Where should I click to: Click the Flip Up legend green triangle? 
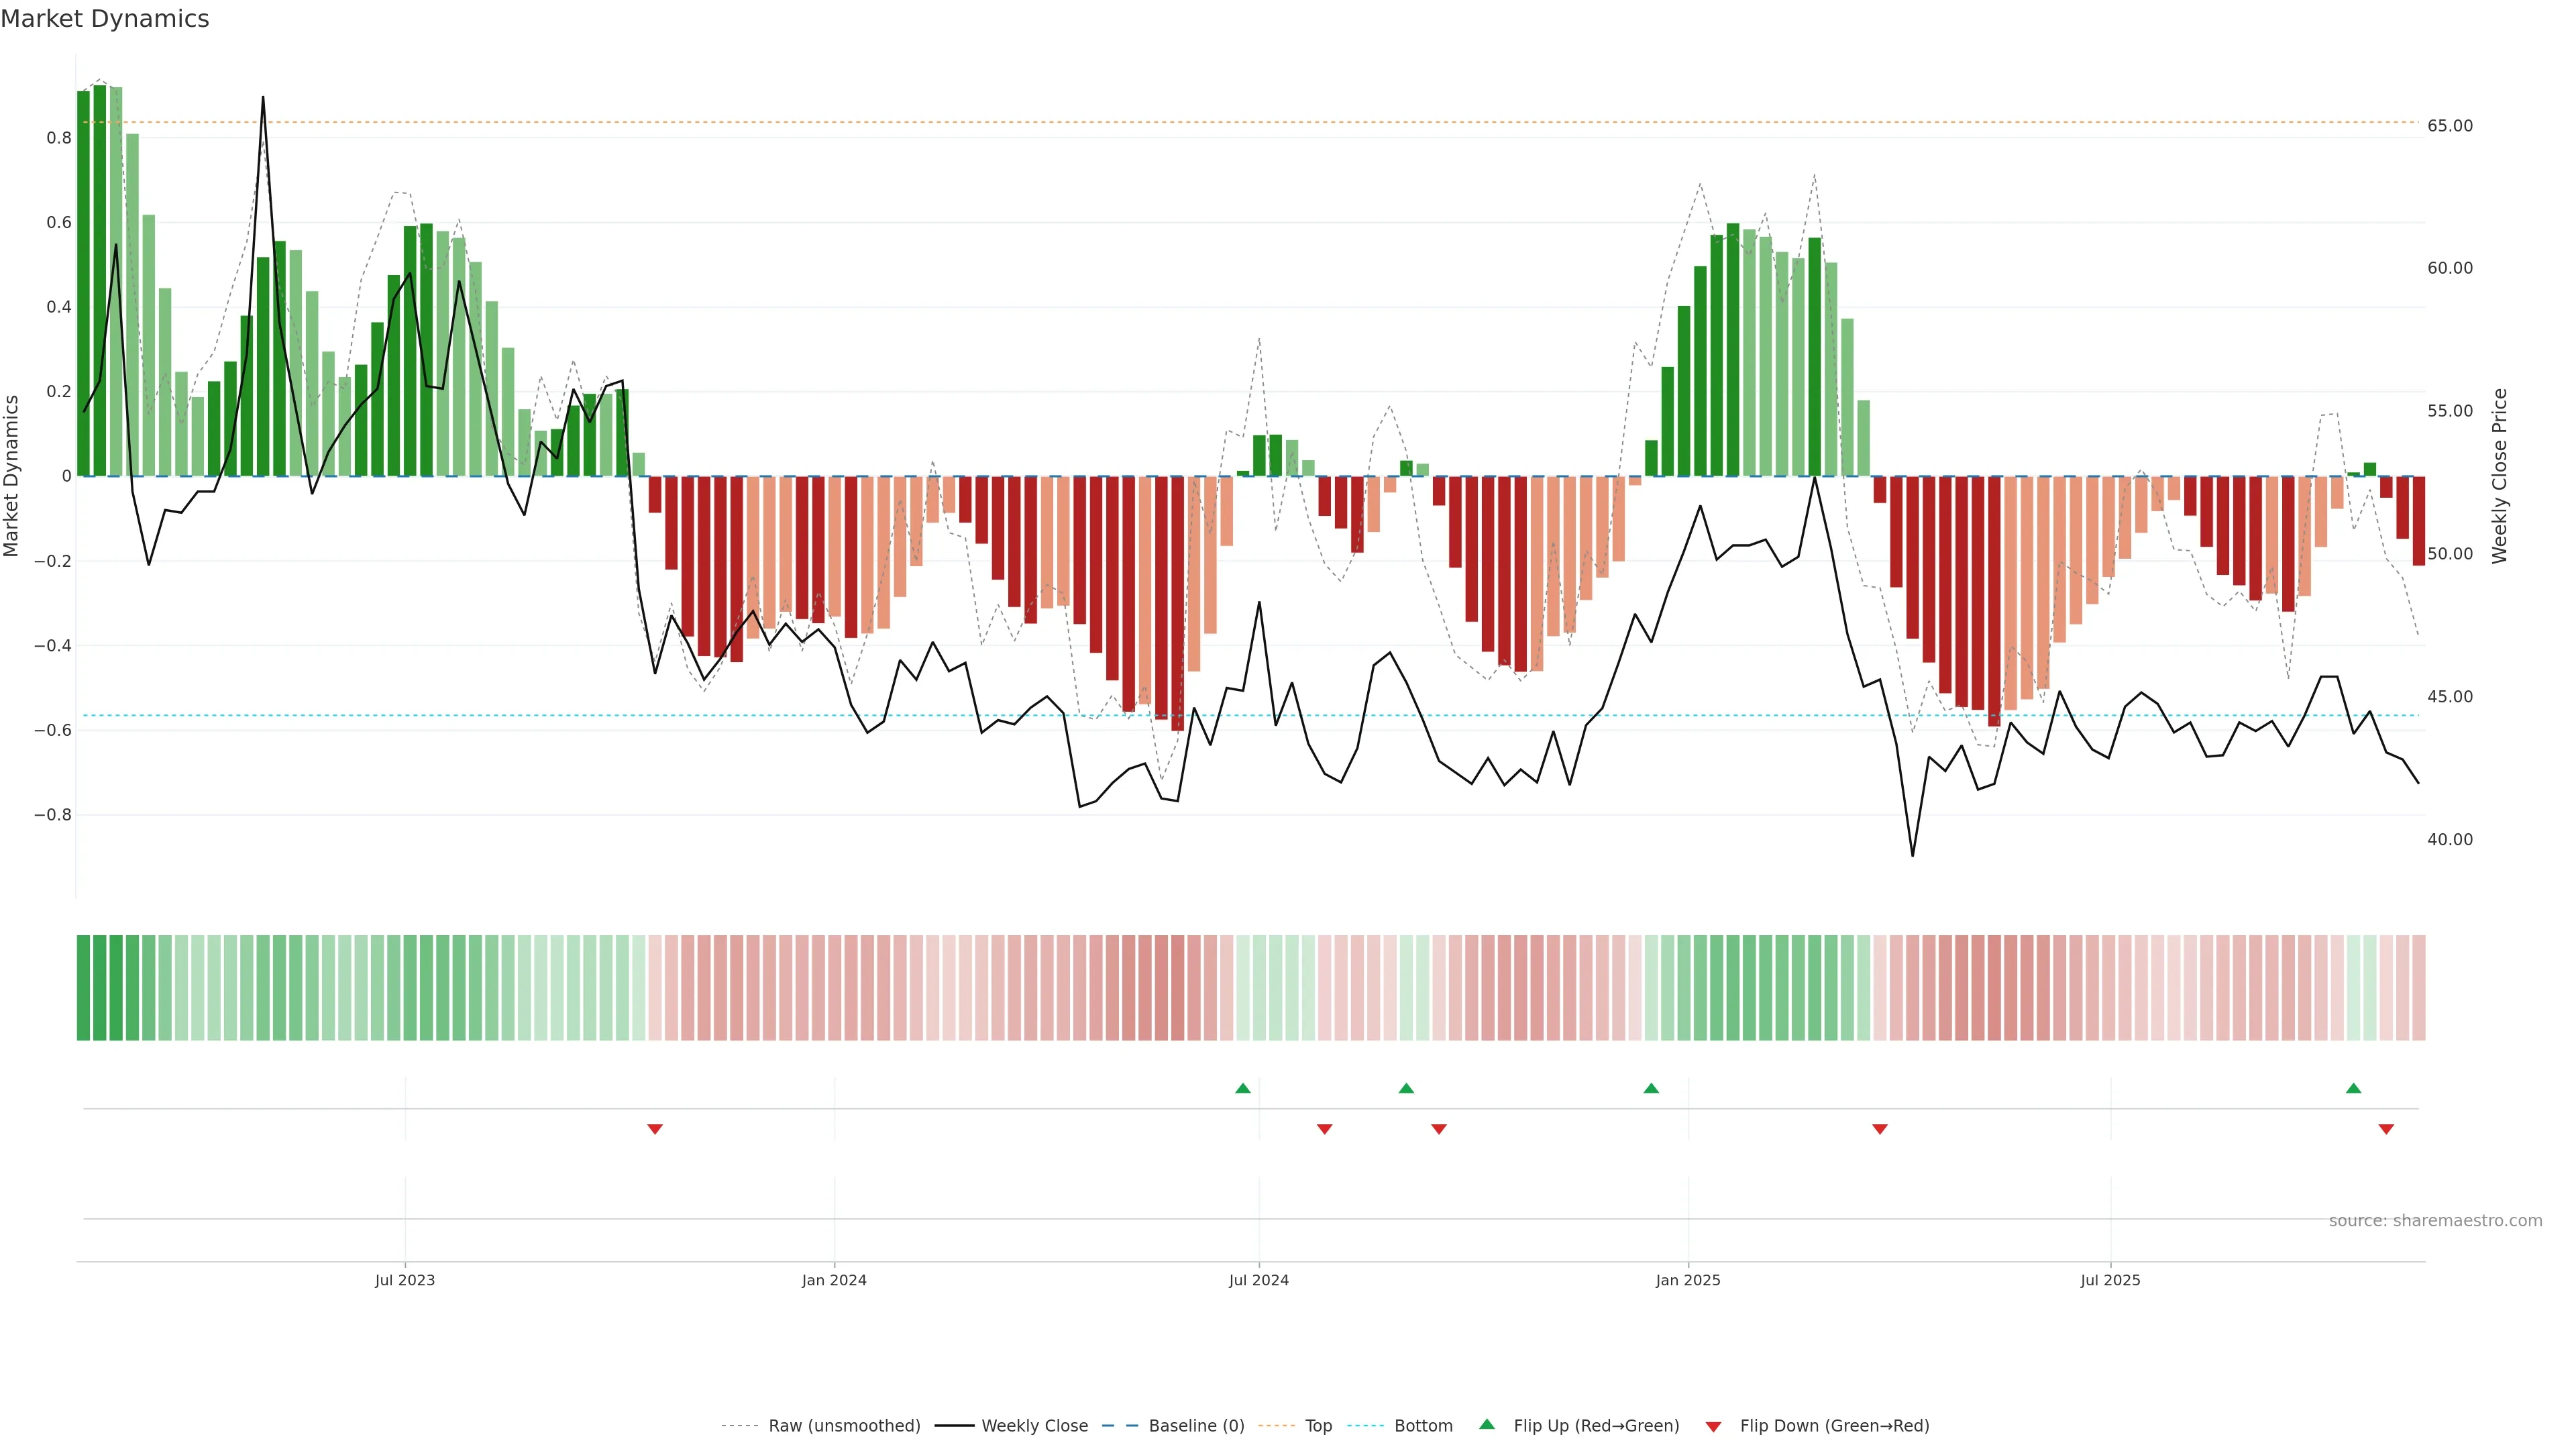pyautogui.click(x=1487, y=1424)
